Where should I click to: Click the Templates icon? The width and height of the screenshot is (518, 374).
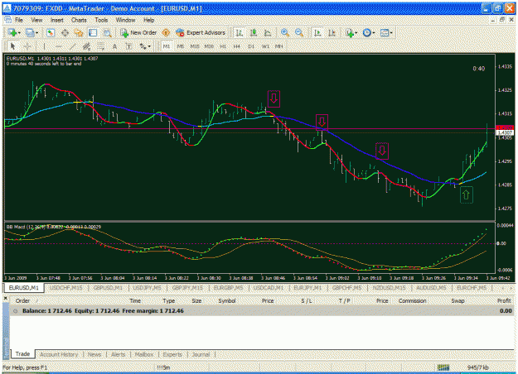coord(385,32)
